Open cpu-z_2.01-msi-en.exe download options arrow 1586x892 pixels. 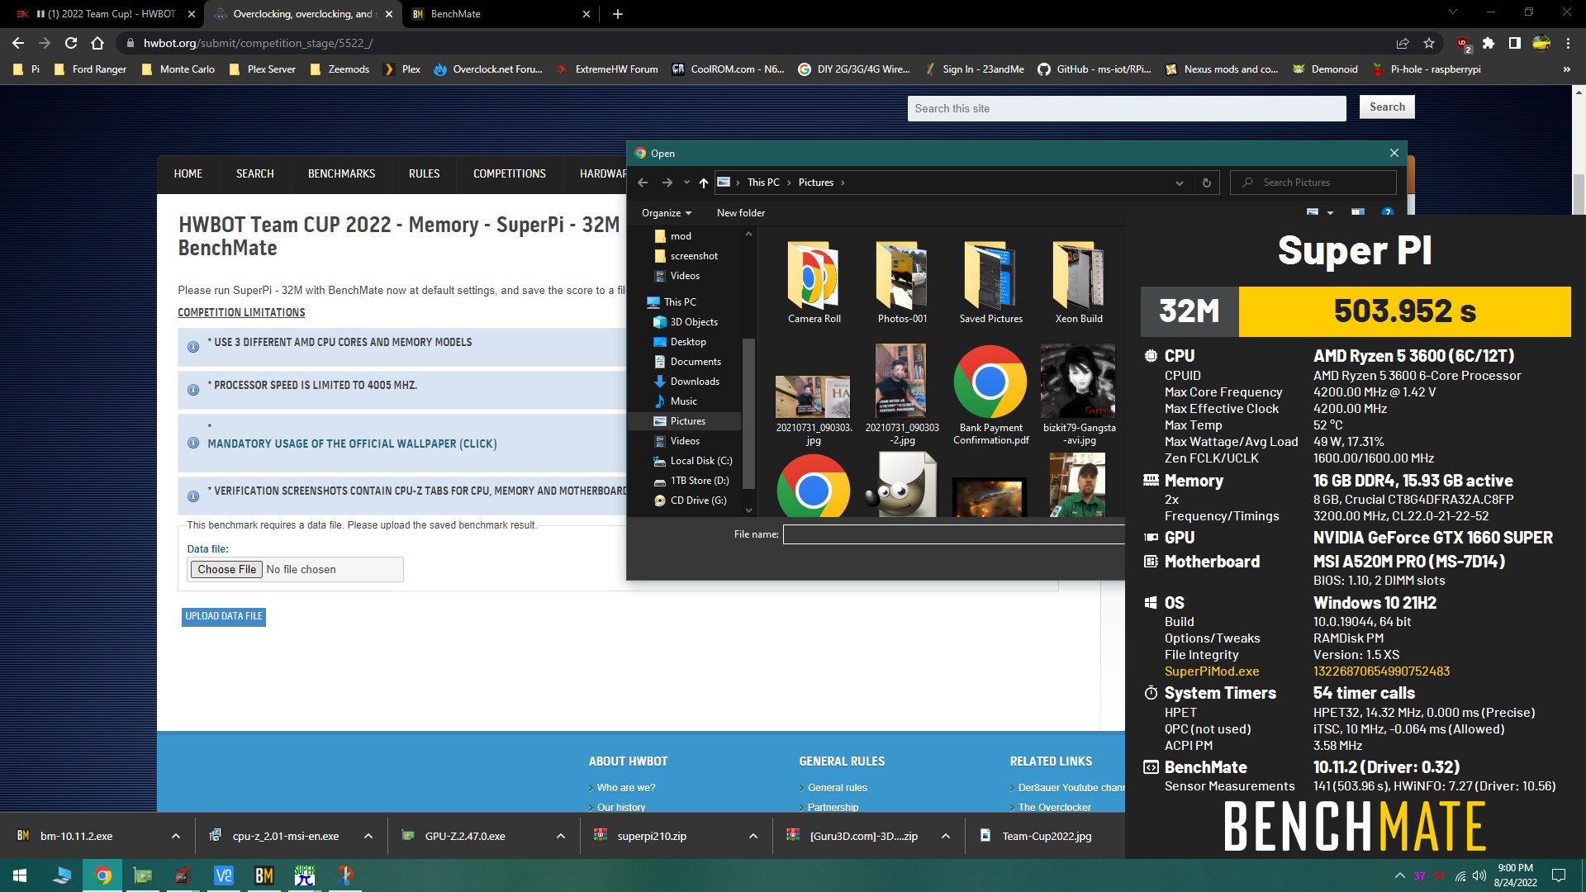368,837
